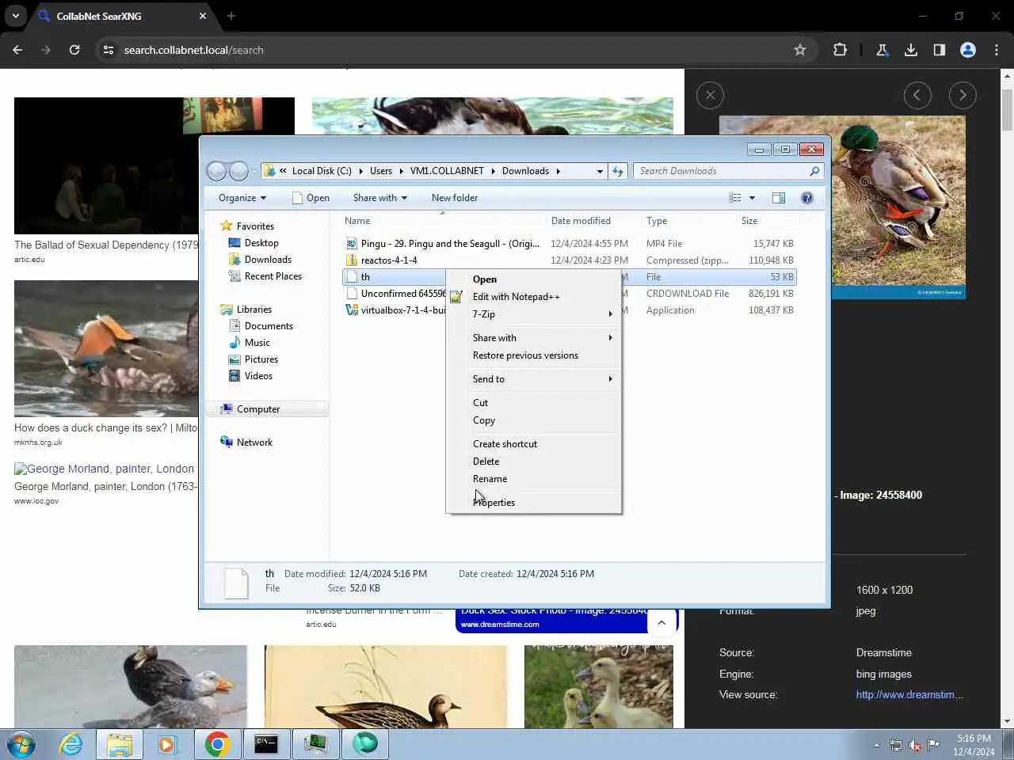Screen dimensions: 1014x760
Task: Click the Explorer refresh button
Action: coord(618,171)
